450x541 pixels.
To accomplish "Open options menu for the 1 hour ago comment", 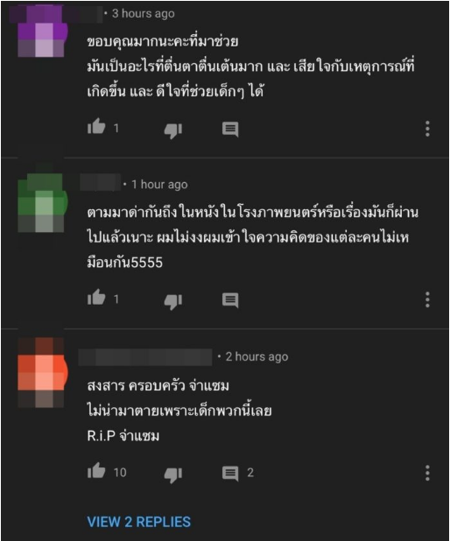I will click(427, 299).
